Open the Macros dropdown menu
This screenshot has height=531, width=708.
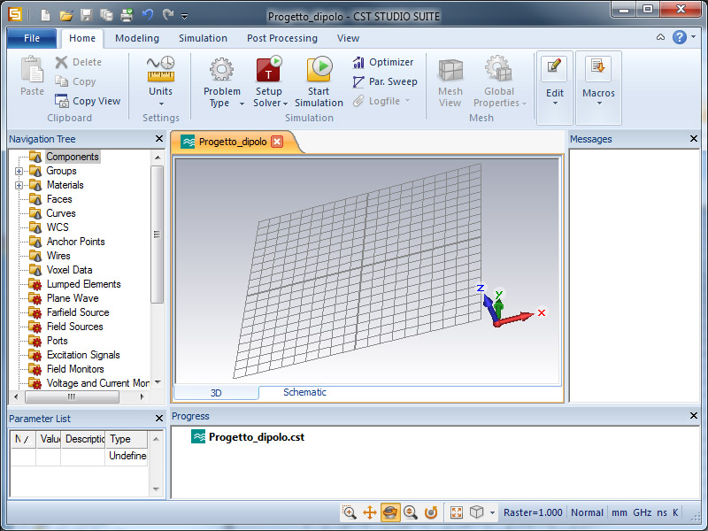598,94
